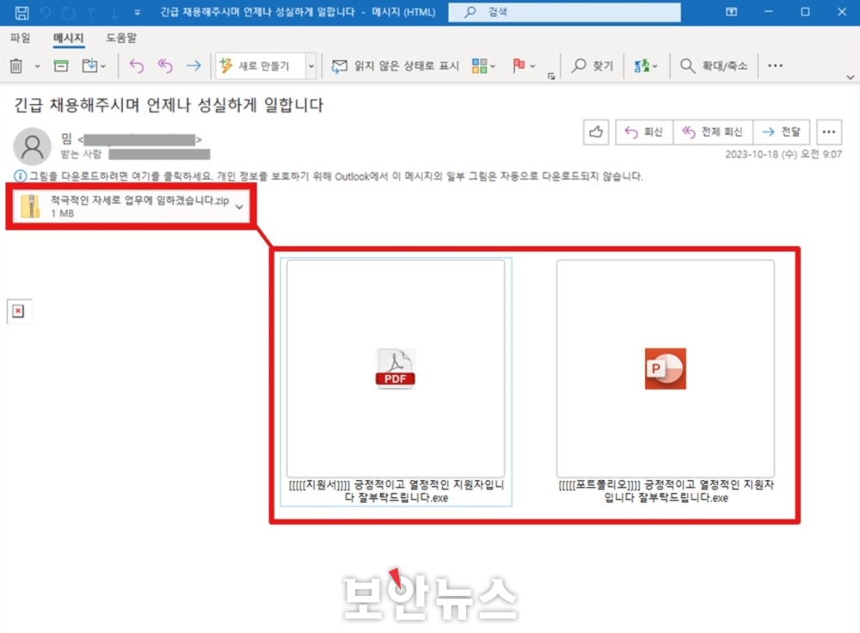860x633 pixels.
Task: Open the categorize color dropdown
Action: coord(483,66)
